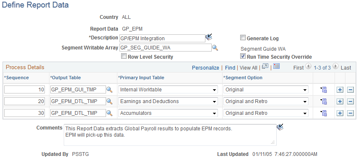Click the Description input field

(x=162, y=39)
